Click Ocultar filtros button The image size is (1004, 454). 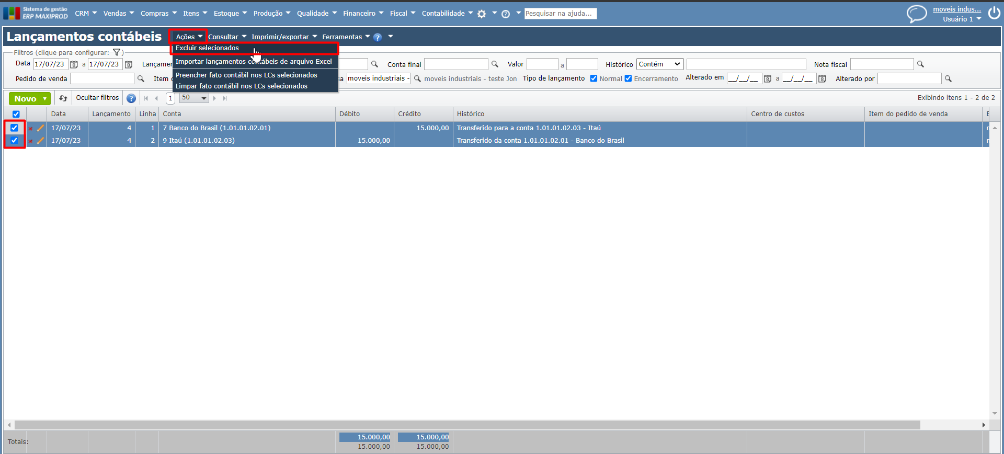(97, 98)
